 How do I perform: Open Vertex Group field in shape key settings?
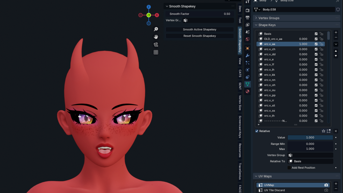coord(310,155)
